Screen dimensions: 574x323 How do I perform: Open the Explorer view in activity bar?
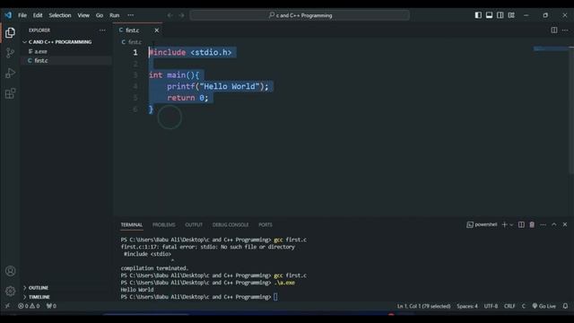pyautogui.click(x=10, y=33)
